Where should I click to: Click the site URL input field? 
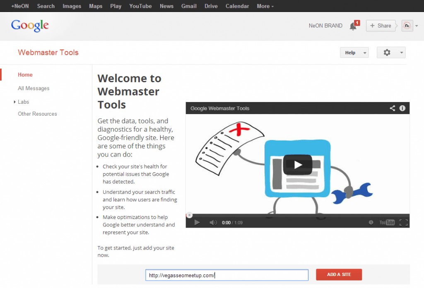point(227,275)
